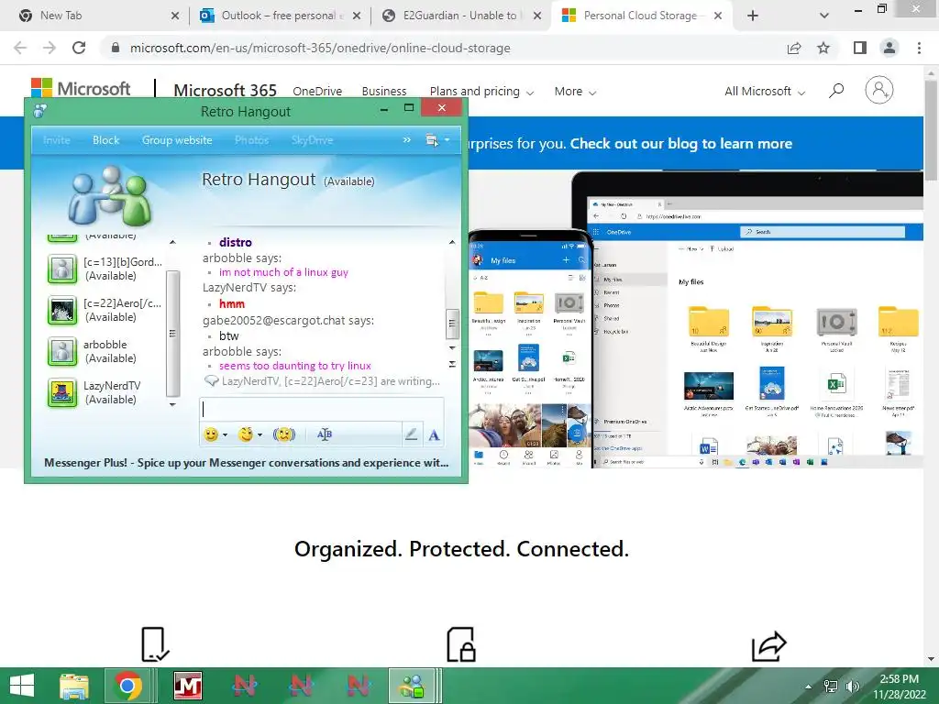Image resolution: width=939 pixels, height=704 pixels.
Task: Show hidden system tray icons arrow
Action: pyautogui.click(x=809, y=687)
